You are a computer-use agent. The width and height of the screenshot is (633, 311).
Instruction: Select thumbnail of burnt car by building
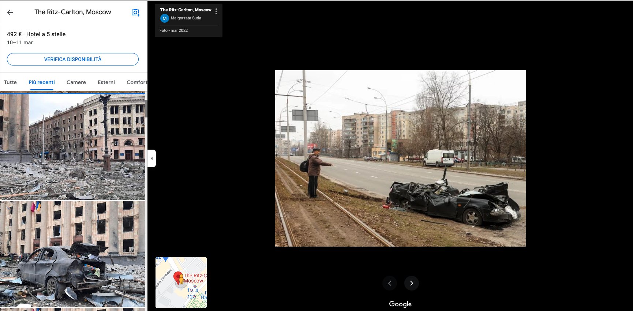72,254
